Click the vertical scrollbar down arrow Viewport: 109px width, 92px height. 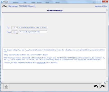point(107,80)
